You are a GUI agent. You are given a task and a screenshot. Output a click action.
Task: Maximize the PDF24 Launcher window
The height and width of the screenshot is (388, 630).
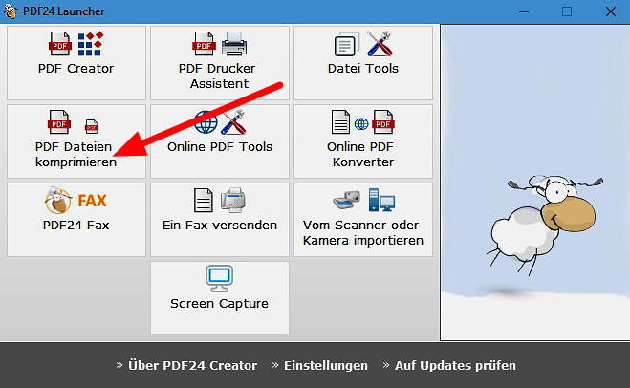pos(567,11)
